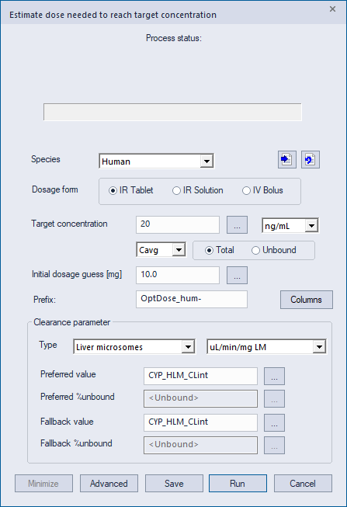Viewport: 347px width, 507px height.
Task: Choose Unbound concentration option
Action: coord(274,250)
